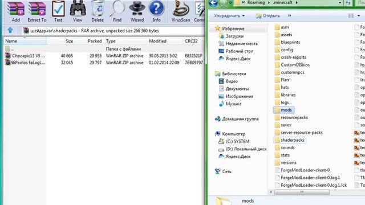Viewport: 365px width, 205px height.
Task: Sort WinRAR list by Type column
Action: coord(125,41)
